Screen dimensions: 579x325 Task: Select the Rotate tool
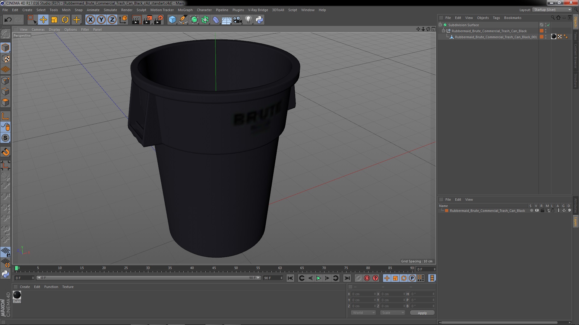(65, 20)
